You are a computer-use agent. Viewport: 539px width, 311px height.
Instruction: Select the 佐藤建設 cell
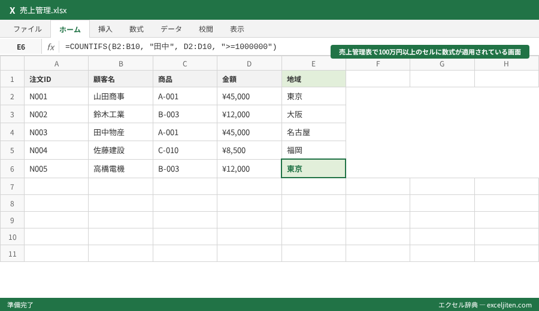tap(120, 150)
